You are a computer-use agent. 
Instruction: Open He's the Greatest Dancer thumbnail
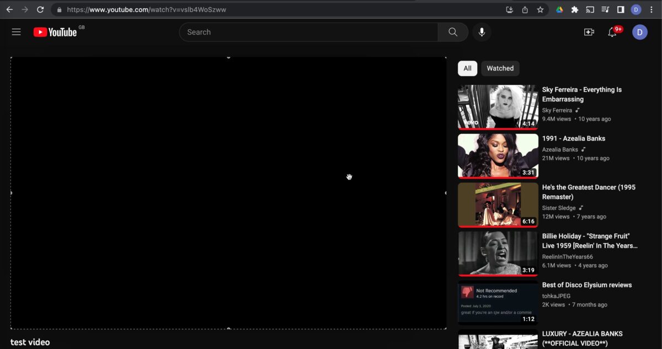coord(498,205)
